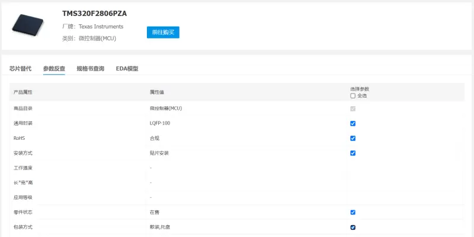
Task: Open the 规格书查询 tab
Action: click(x=90, y=69)
